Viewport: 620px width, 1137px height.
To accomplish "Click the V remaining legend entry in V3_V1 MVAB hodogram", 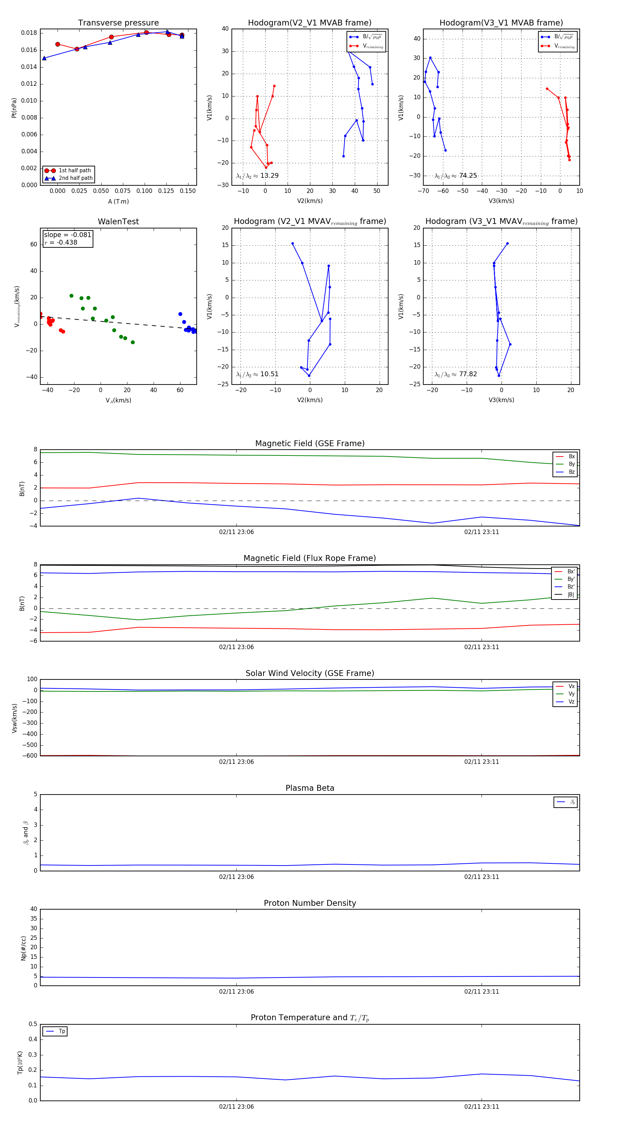I will (x=557, y=46).
